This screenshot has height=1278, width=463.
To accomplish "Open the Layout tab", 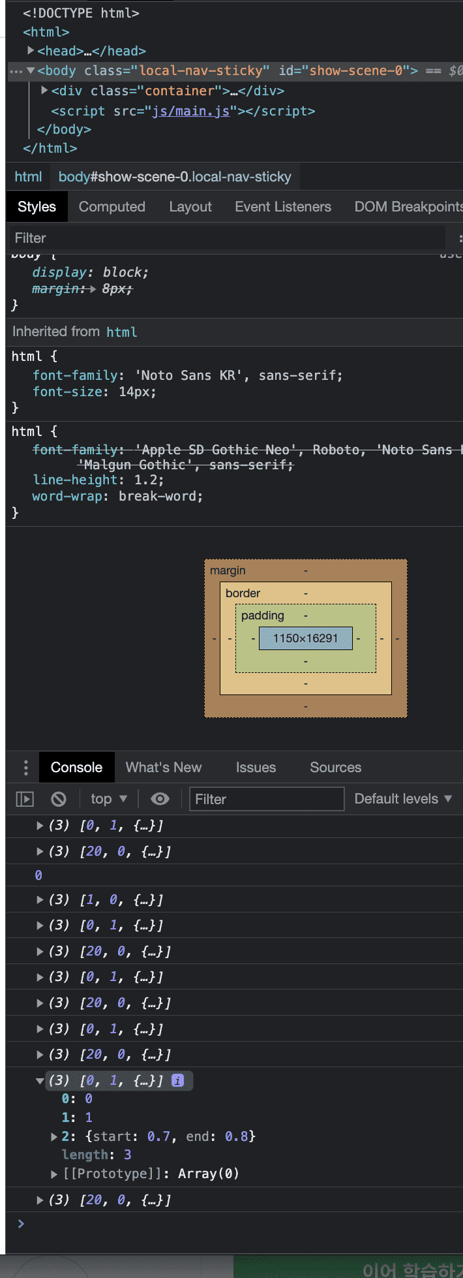I will click(190, 207).
